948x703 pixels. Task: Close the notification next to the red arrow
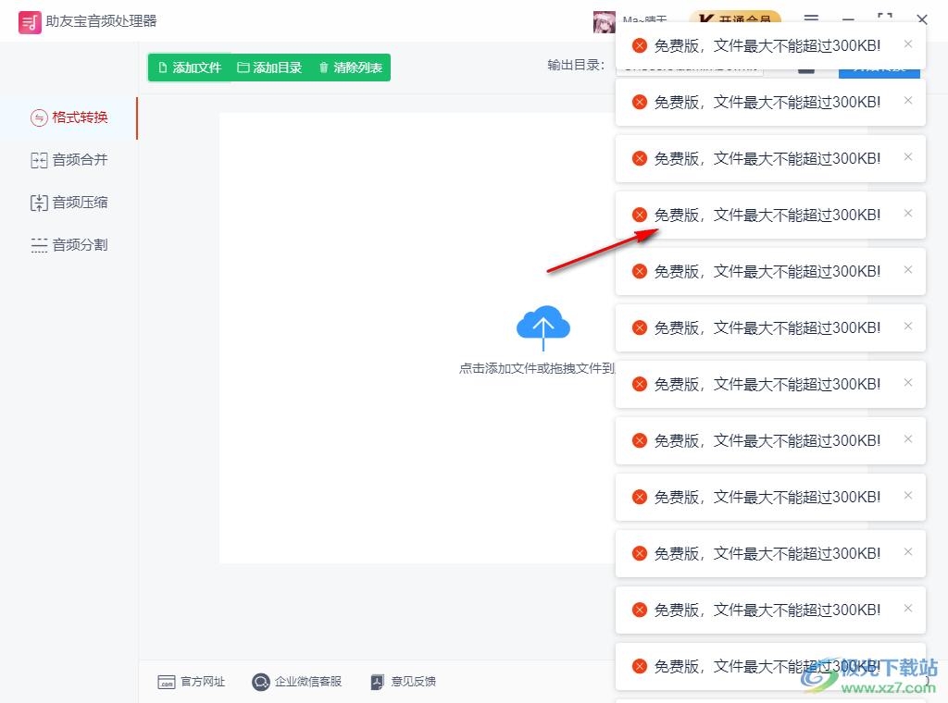click(907, 214)
